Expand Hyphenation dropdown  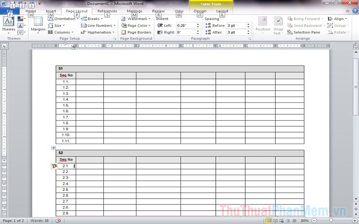(x=98, y=32)
